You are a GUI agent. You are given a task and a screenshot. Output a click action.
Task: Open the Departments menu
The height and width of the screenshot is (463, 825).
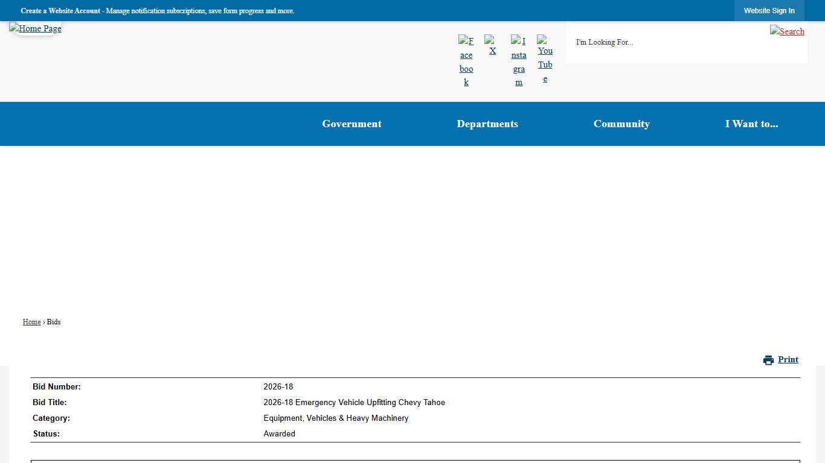487,124
